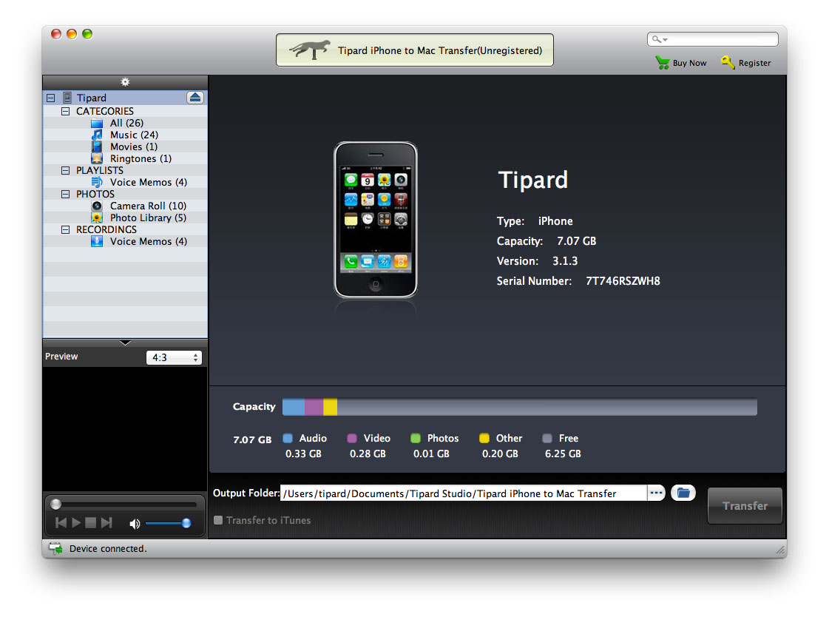Click the Buy Now shopping cart icon
The width and height of the screenshot is (829, 617).
click(x=663, y=62)
